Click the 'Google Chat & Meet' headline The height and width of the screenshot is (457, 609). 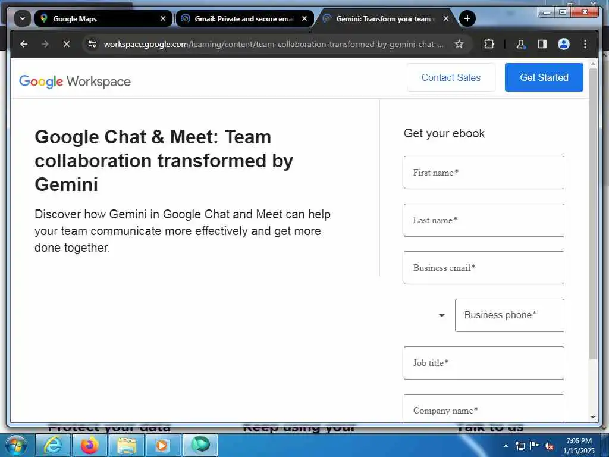164,161
